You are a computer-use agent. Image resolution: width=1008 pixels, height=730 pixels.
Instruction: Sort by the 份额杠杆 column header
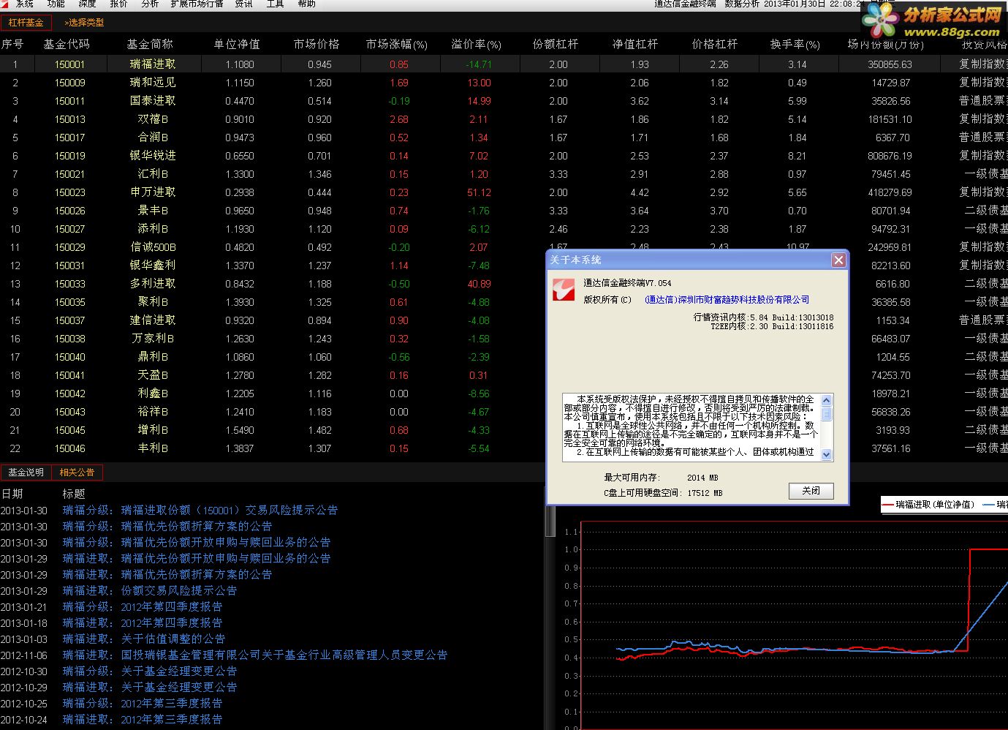[556, 45]
